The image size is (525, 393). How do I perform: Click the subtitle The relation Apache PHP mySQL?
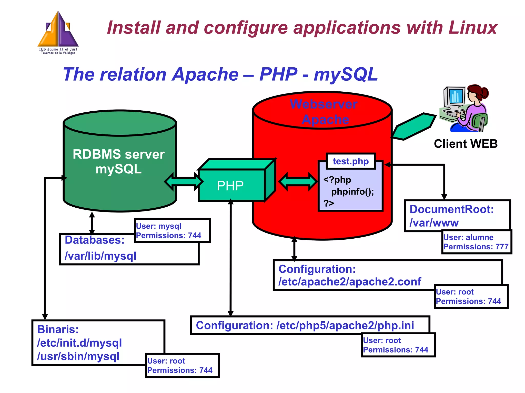coord(220,74)
